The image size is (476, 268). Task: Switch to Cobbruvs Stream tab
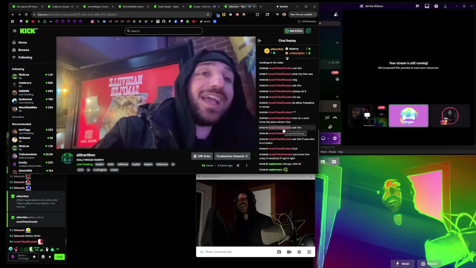pyautogui.click(x=62, y=6)
